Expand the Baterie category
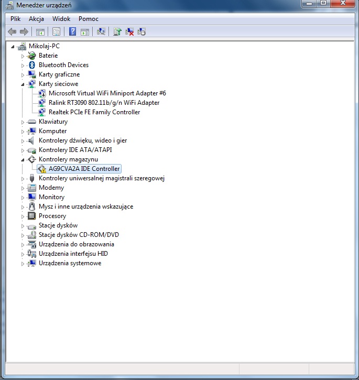Image resolution: width=359 pixels, height=380 pixels. click(23, 56)
